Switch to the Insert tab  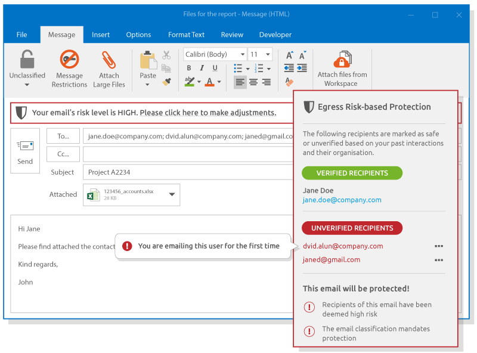[101, 35]
